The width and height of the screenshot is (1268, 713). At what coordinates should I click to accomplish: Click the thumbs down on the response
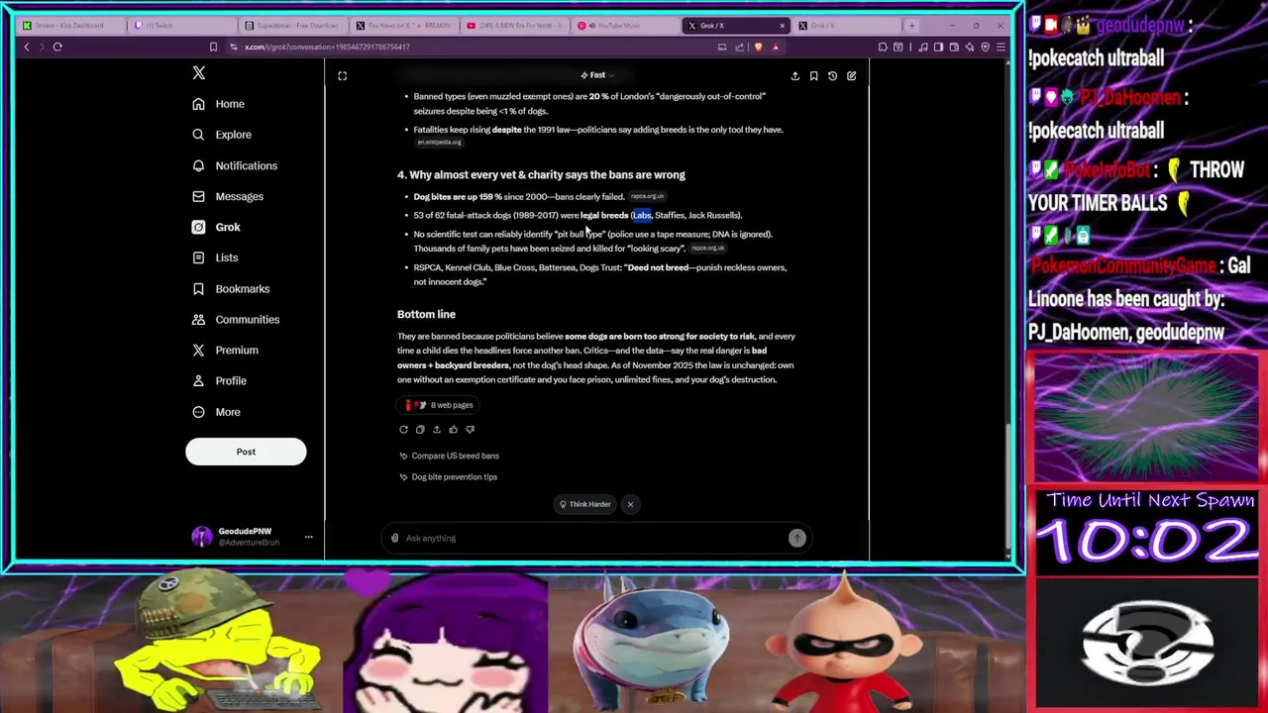click(470, 430)
